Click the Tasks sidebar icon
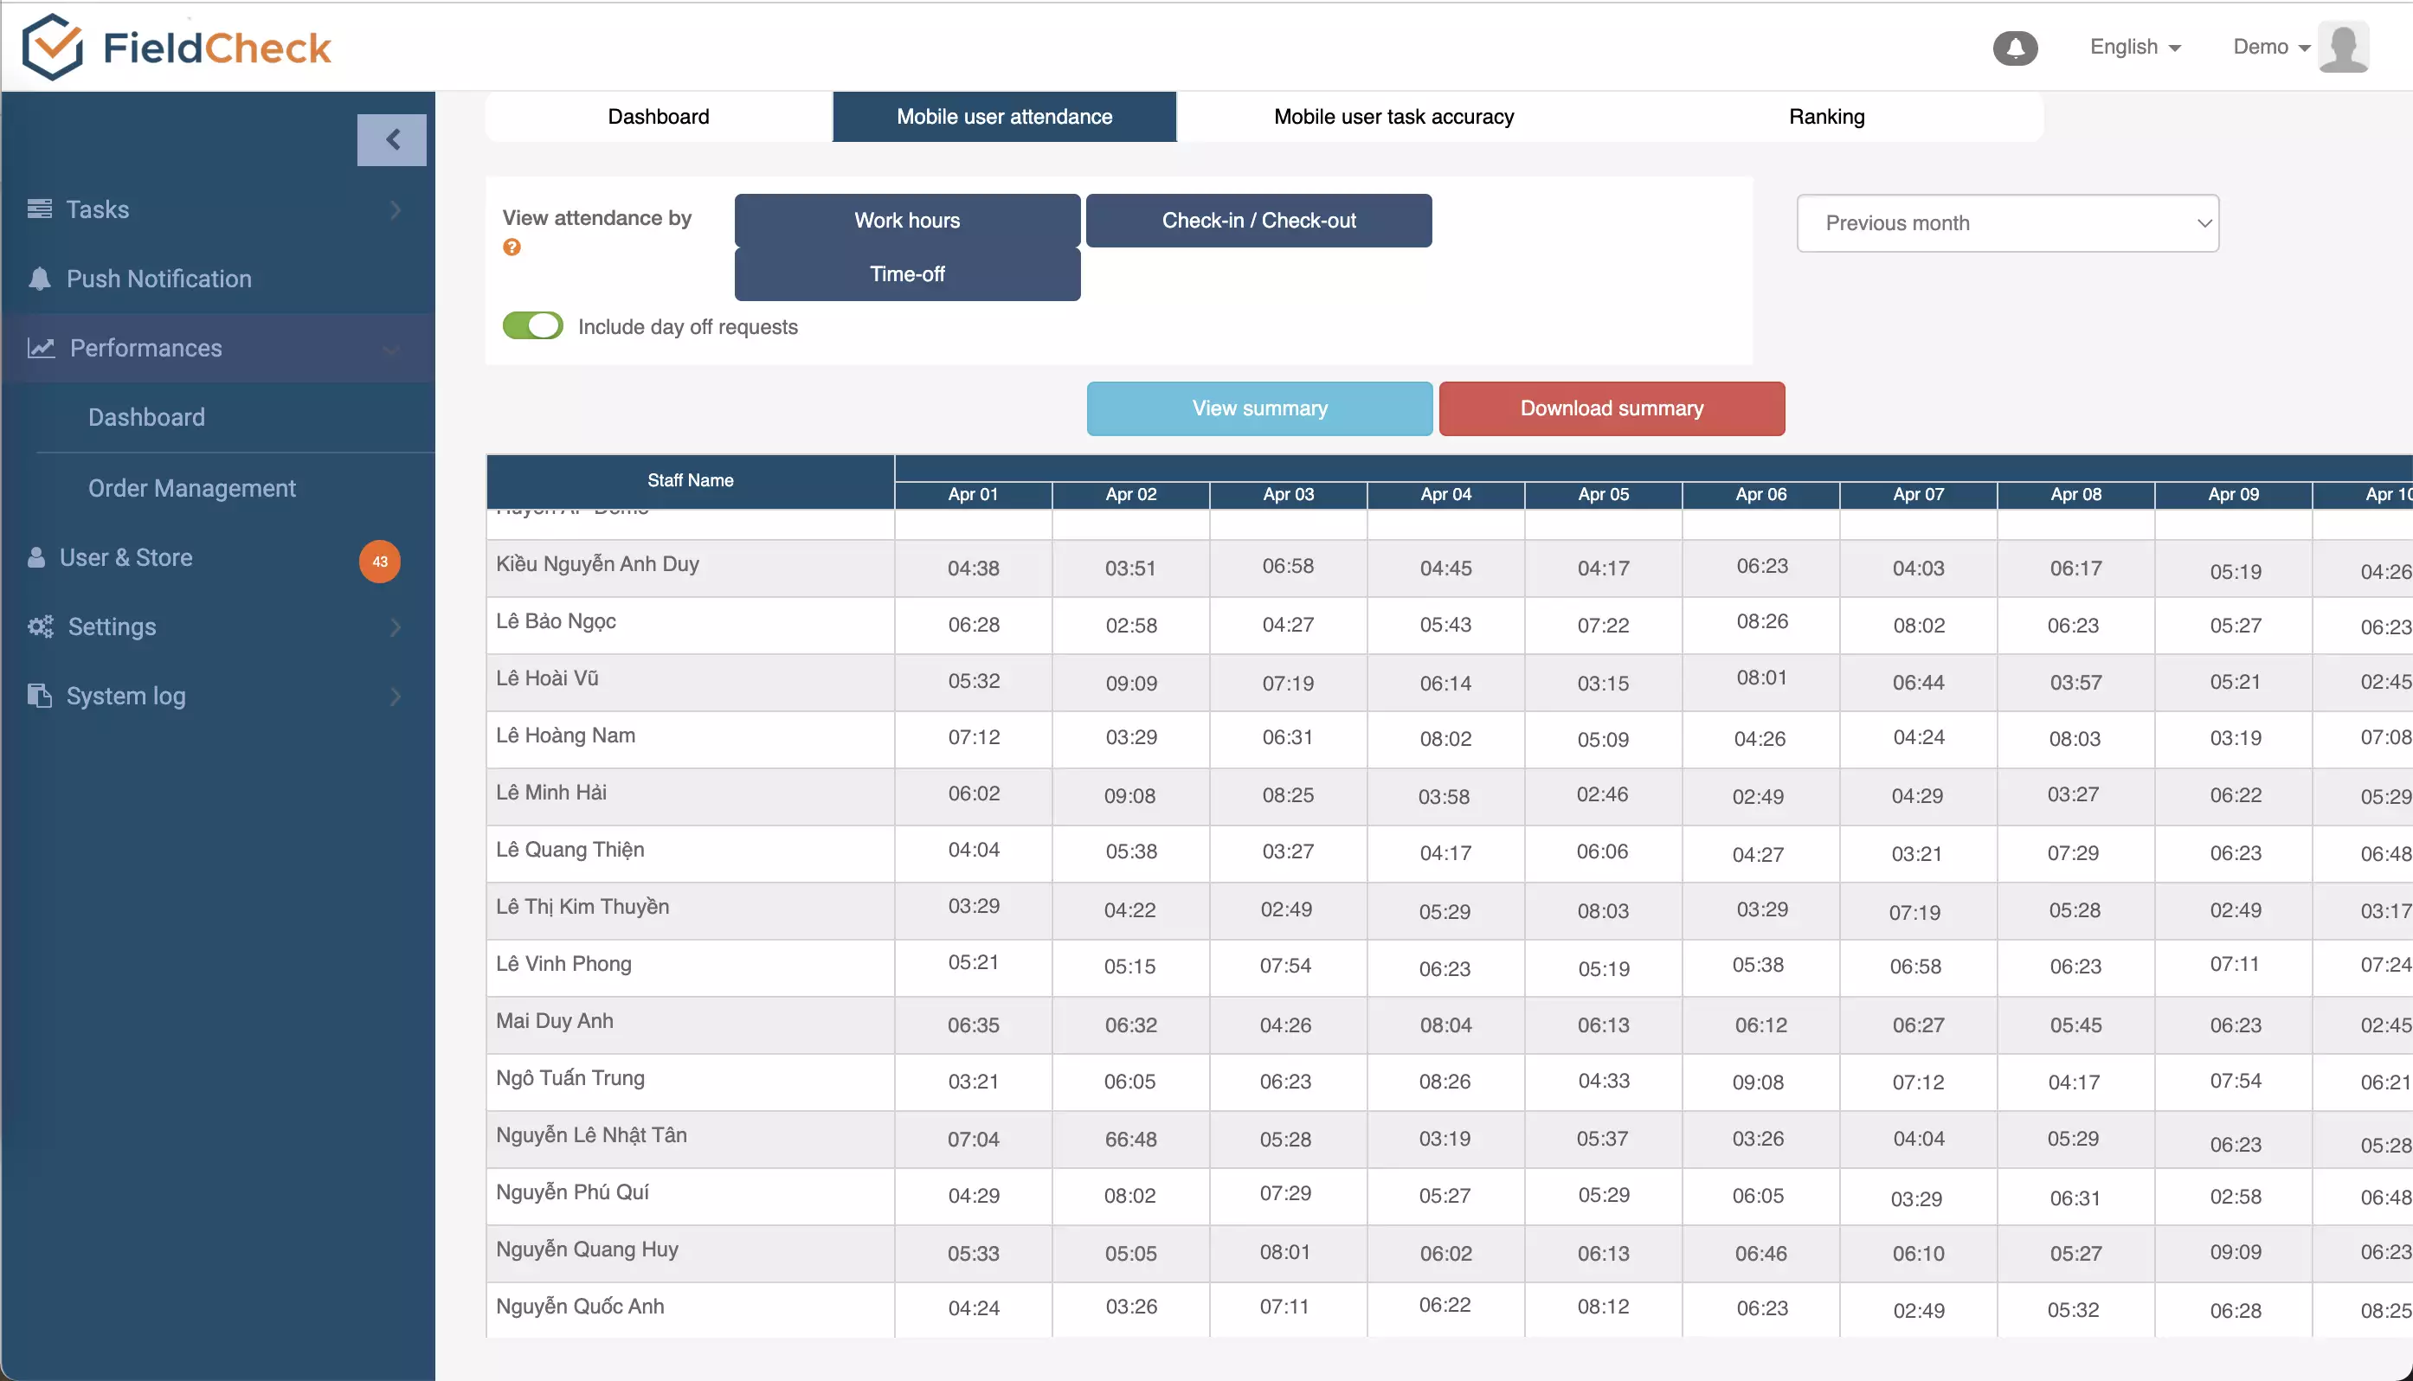The width and height of the screenshot is (2413, 1381). (38, 209)
